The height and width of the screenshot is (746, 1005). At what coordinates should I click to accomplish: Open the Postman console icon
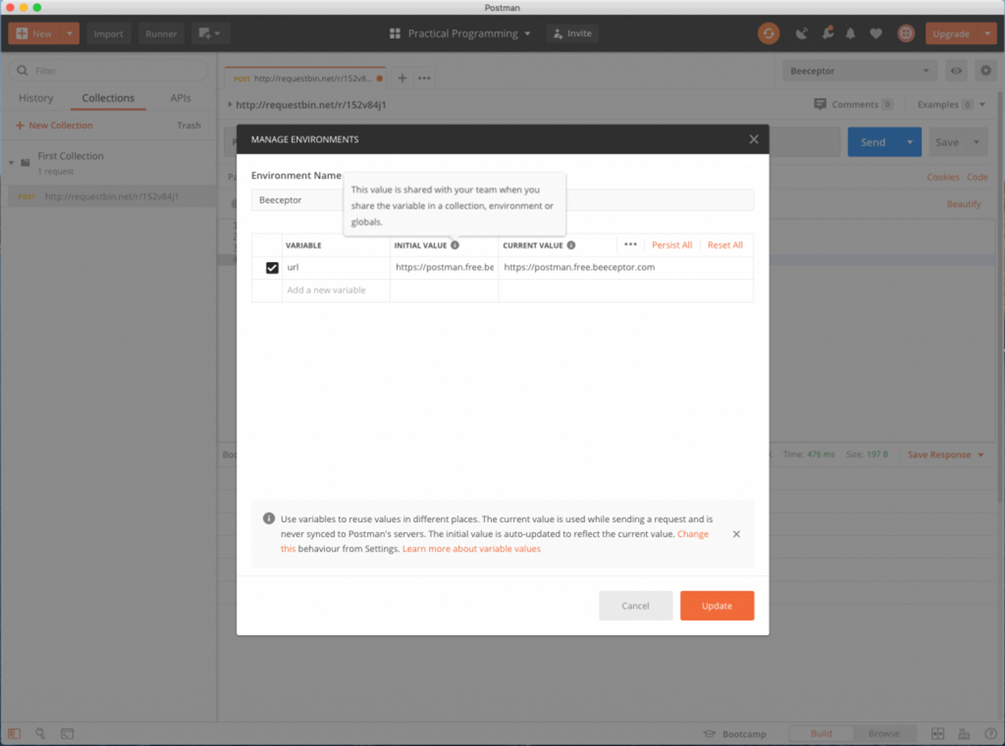click(67, 733)
